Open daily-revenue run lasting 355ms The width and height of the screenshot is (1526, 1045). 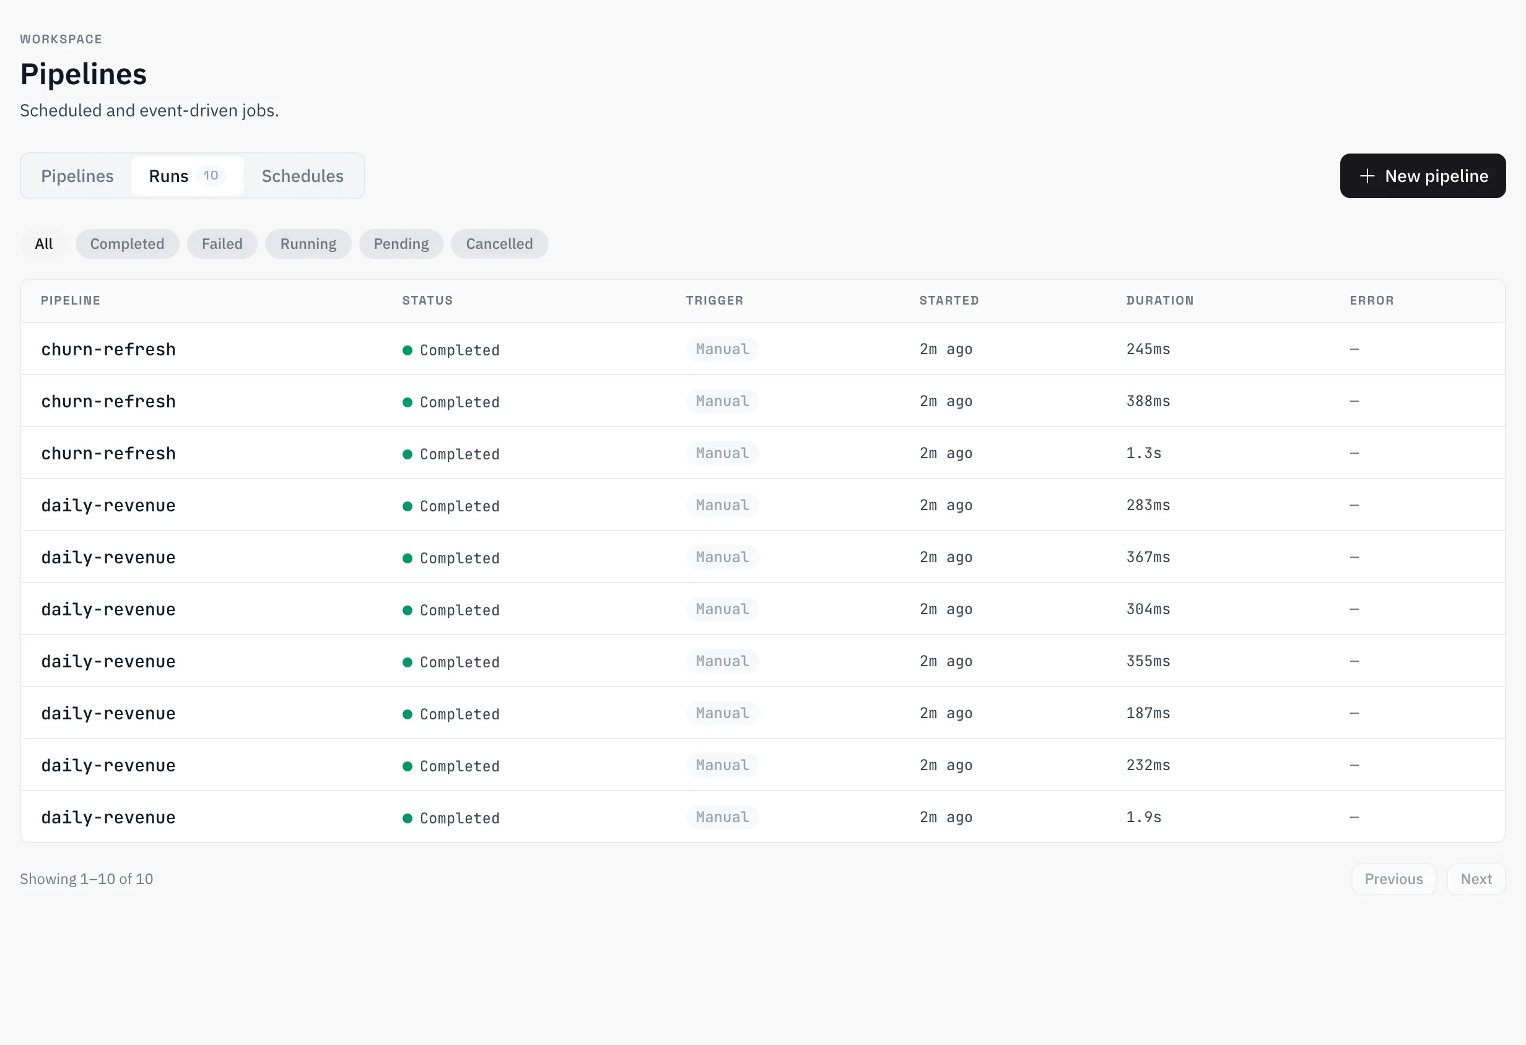[763, 661]
